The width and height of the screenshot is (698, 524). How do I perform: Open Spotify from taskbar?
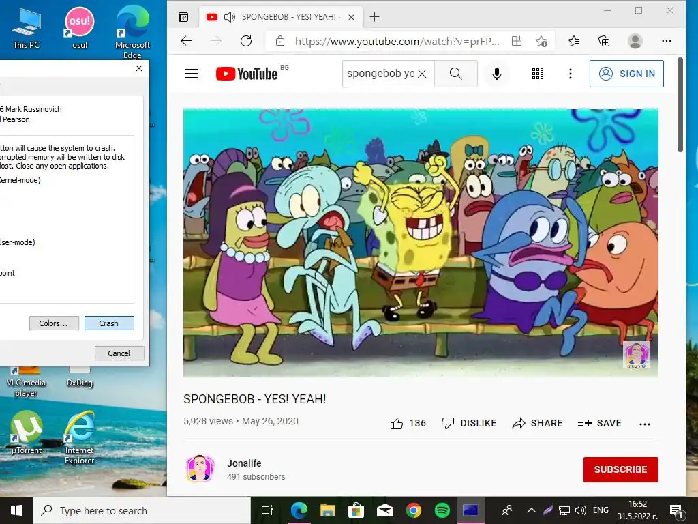[x=442, y=510]
